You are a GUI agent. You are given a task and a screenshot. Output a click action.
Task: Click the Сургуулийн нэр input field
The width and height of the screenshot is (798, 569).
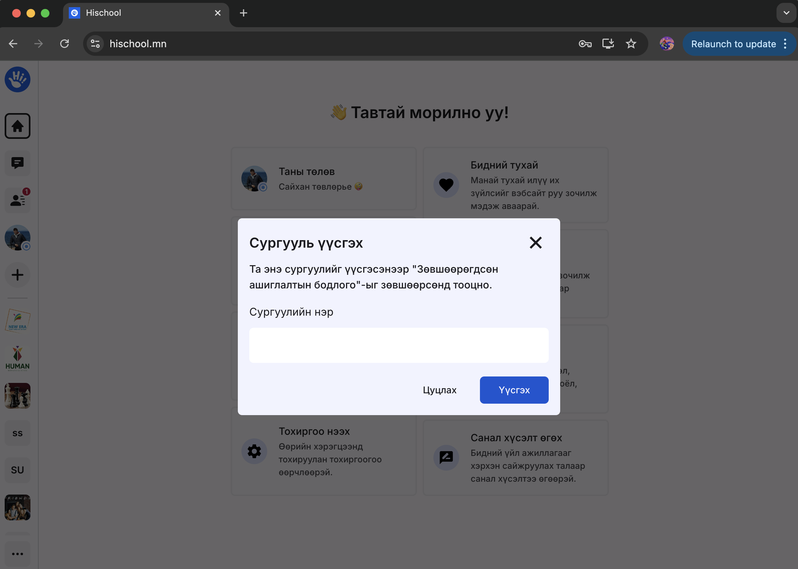(399, 345)
